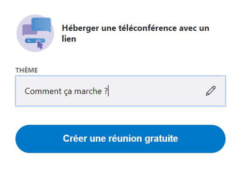
Task: Create a free meeting with the blue button
Action: [120, 139]
